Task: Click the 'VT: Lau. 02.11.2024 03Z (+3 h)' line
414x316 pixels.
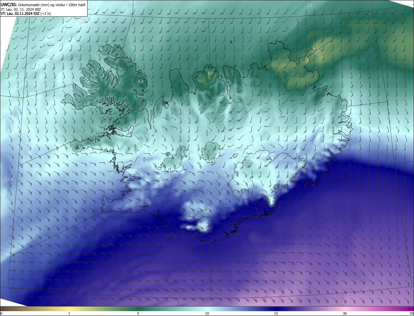Action: (x=26, y=14)
